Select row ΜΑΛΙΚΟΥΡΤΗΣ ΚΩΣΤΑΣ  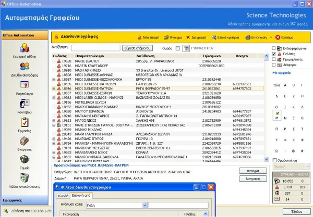(x=158, y=148)
